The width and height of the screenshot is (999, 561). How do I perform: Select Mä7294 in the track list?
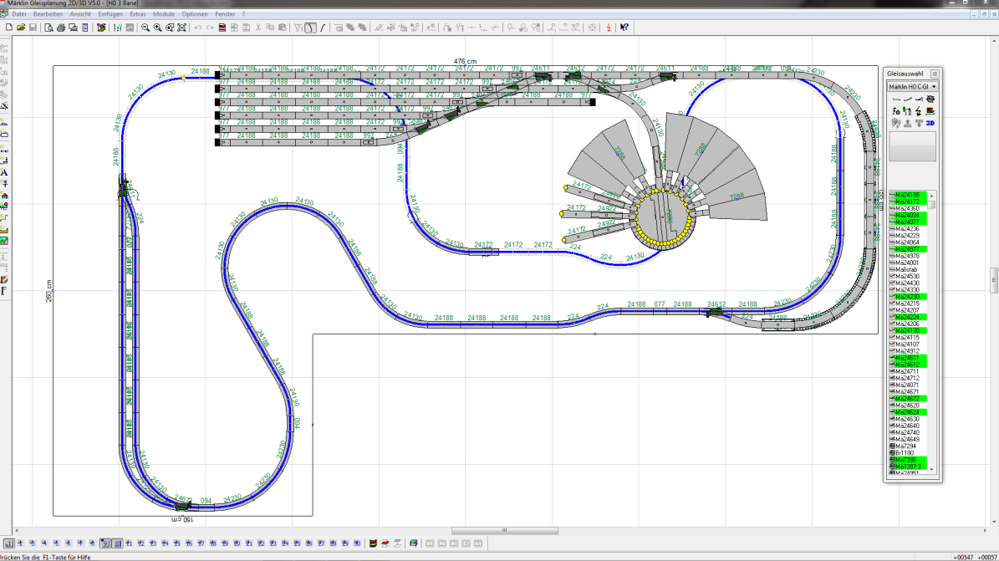click(x=908, y=446)
